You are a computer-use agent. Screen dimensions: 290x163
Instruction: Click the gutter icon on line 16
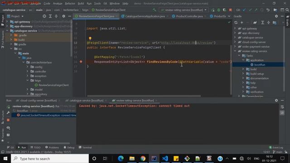[x=81, y=62]
